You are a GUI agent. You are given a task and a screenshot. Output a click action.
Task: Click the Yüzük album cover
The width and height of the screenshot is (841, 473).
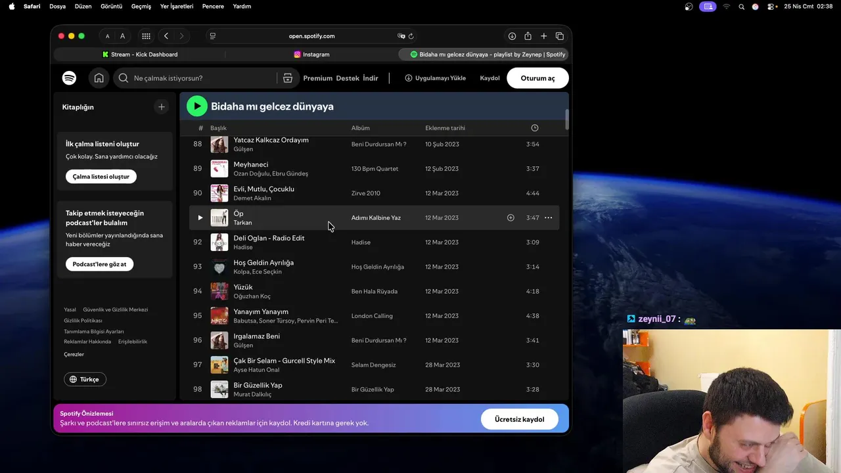(219, 291)
